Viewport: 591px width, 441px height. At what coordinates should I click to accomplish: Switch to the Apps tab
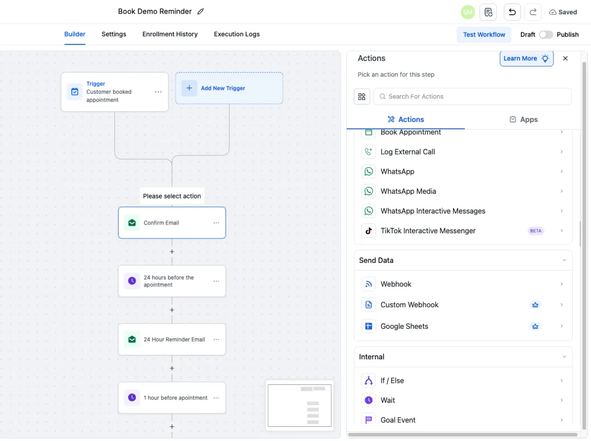click(x=523, y=120)
